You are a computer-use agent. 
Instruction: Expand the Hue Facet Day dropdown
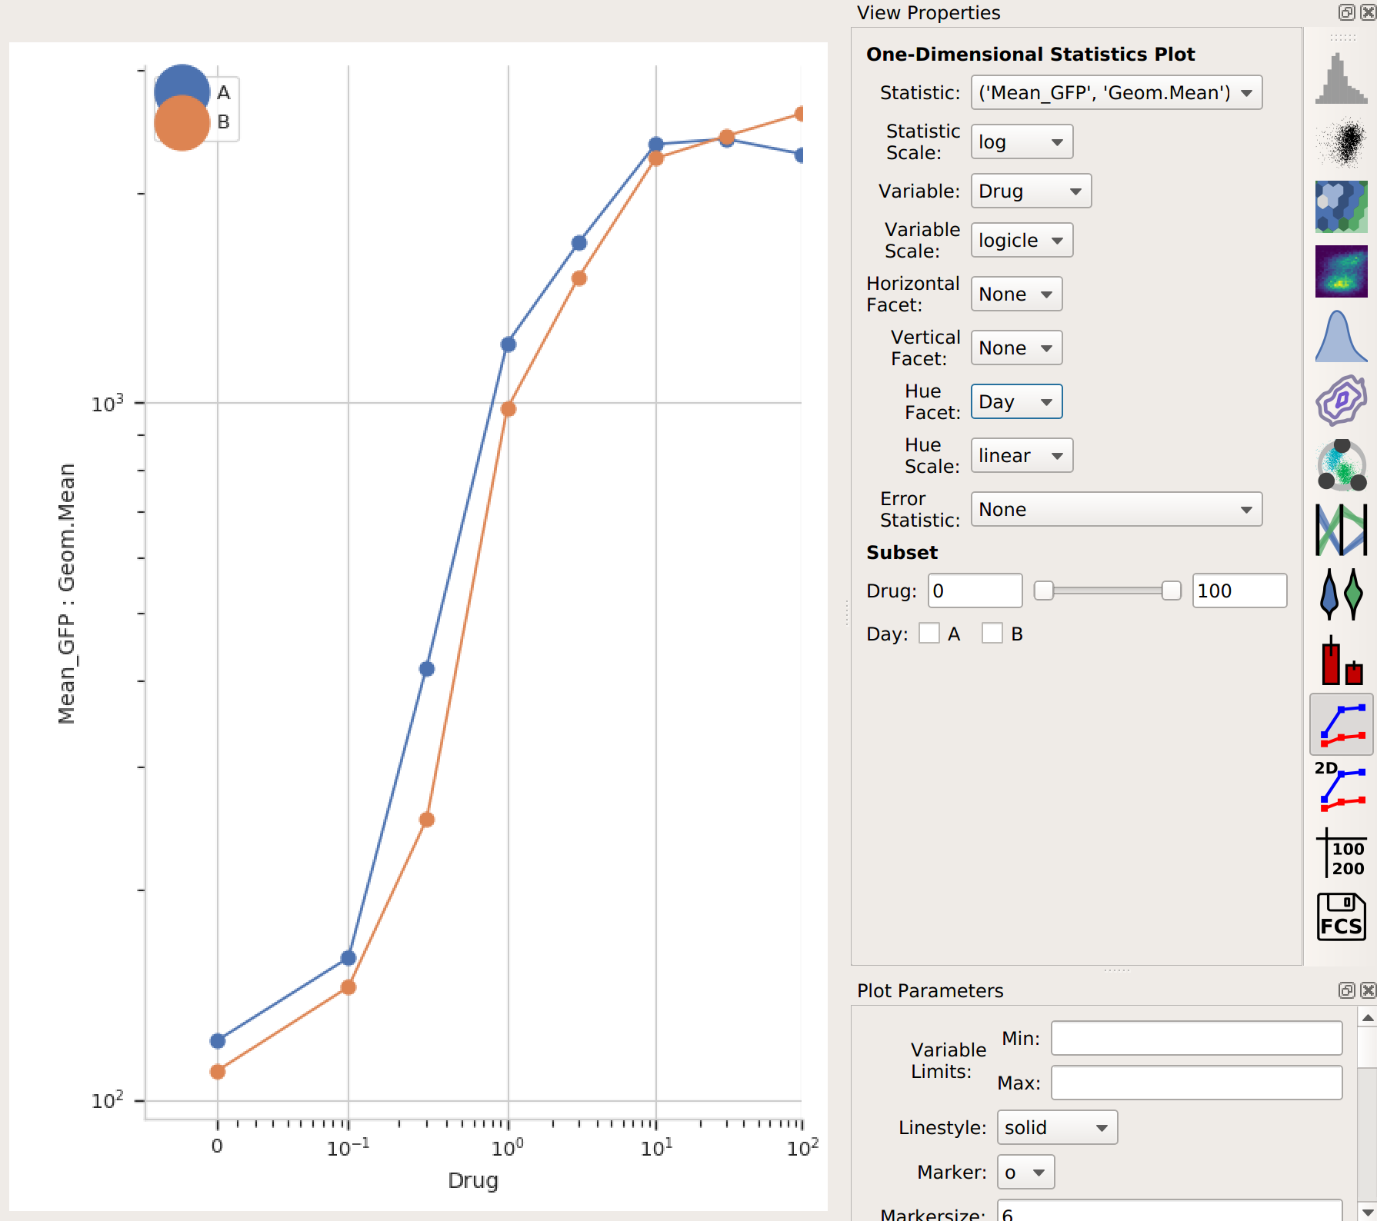point(1016,401)
